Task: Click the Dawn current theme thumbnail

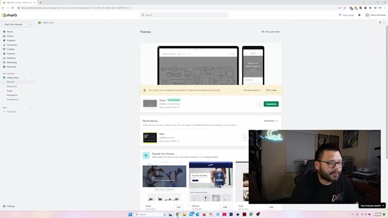Action: 150,104
